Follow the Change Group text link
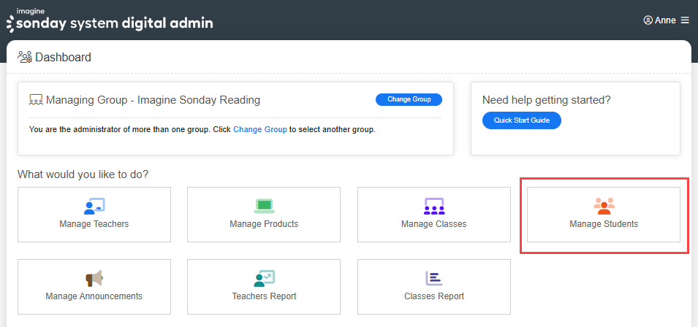This screenshot has height=327, width=698. [x=260, y=130]
